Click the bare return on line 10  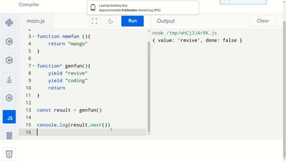tap(57, 88)
